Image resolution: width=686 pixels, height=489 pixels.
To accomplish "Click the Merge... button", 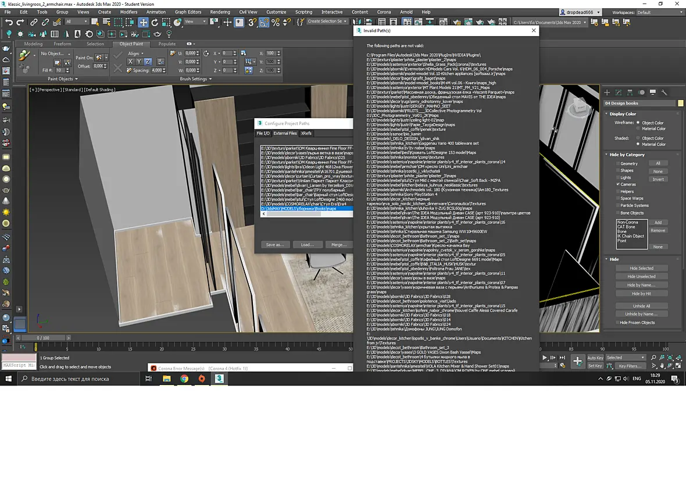I will tap(338, 245).
